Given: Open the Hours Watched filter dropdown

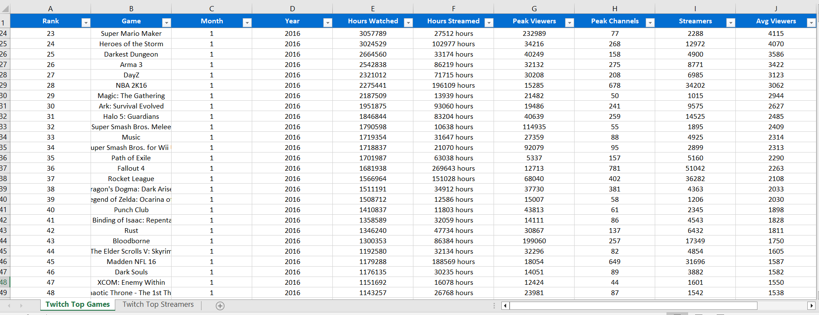Looking at the screenshot, I should pos(408,23).
